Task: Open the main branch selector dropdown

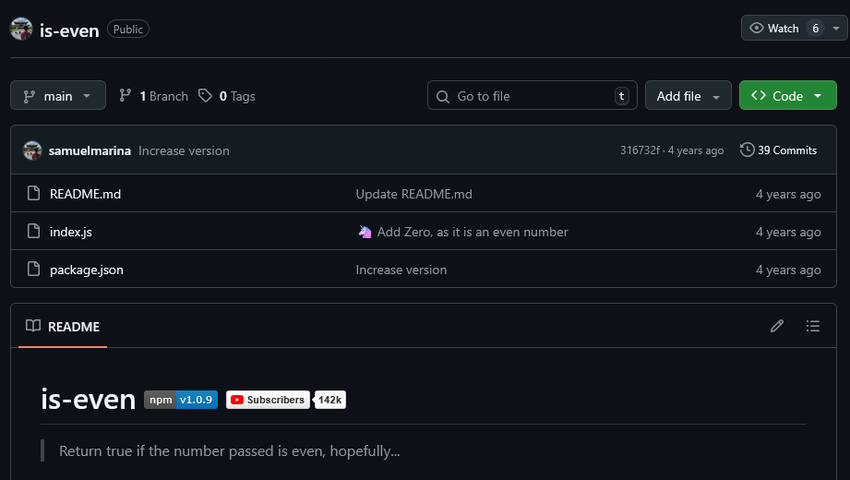Action: [x=57, y=96]
